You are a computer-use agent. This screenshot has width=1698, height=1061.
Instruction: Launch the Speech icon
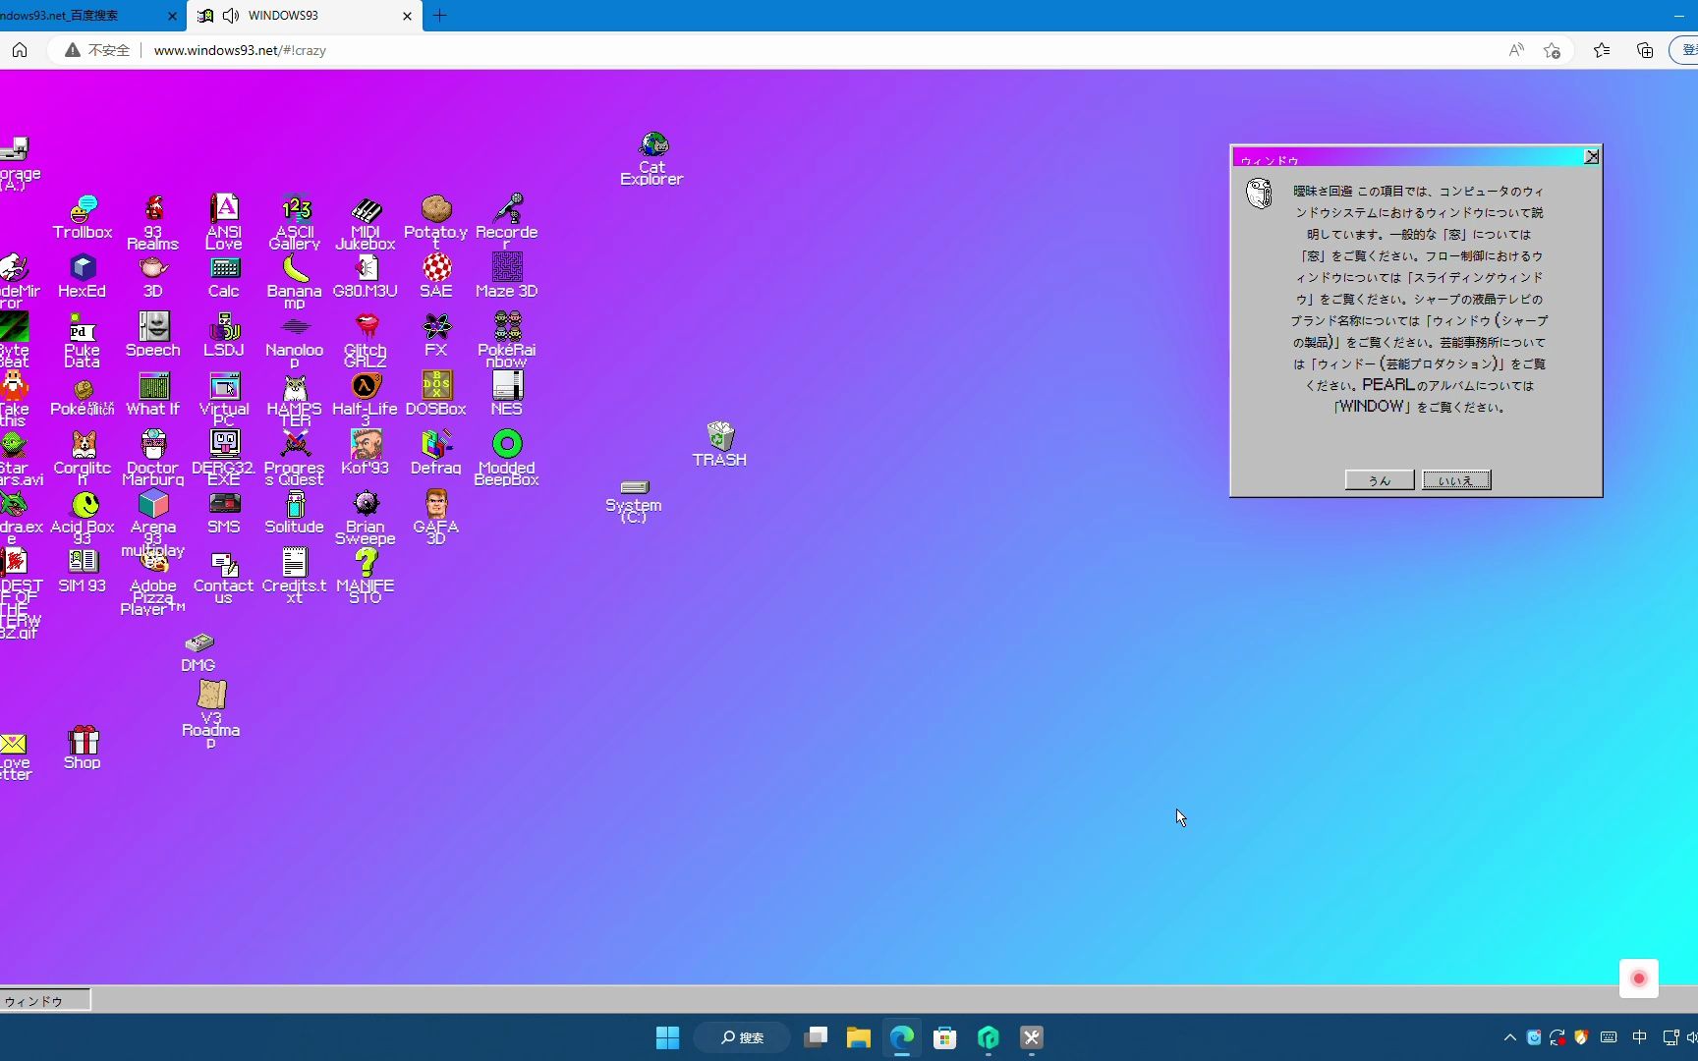153,334
